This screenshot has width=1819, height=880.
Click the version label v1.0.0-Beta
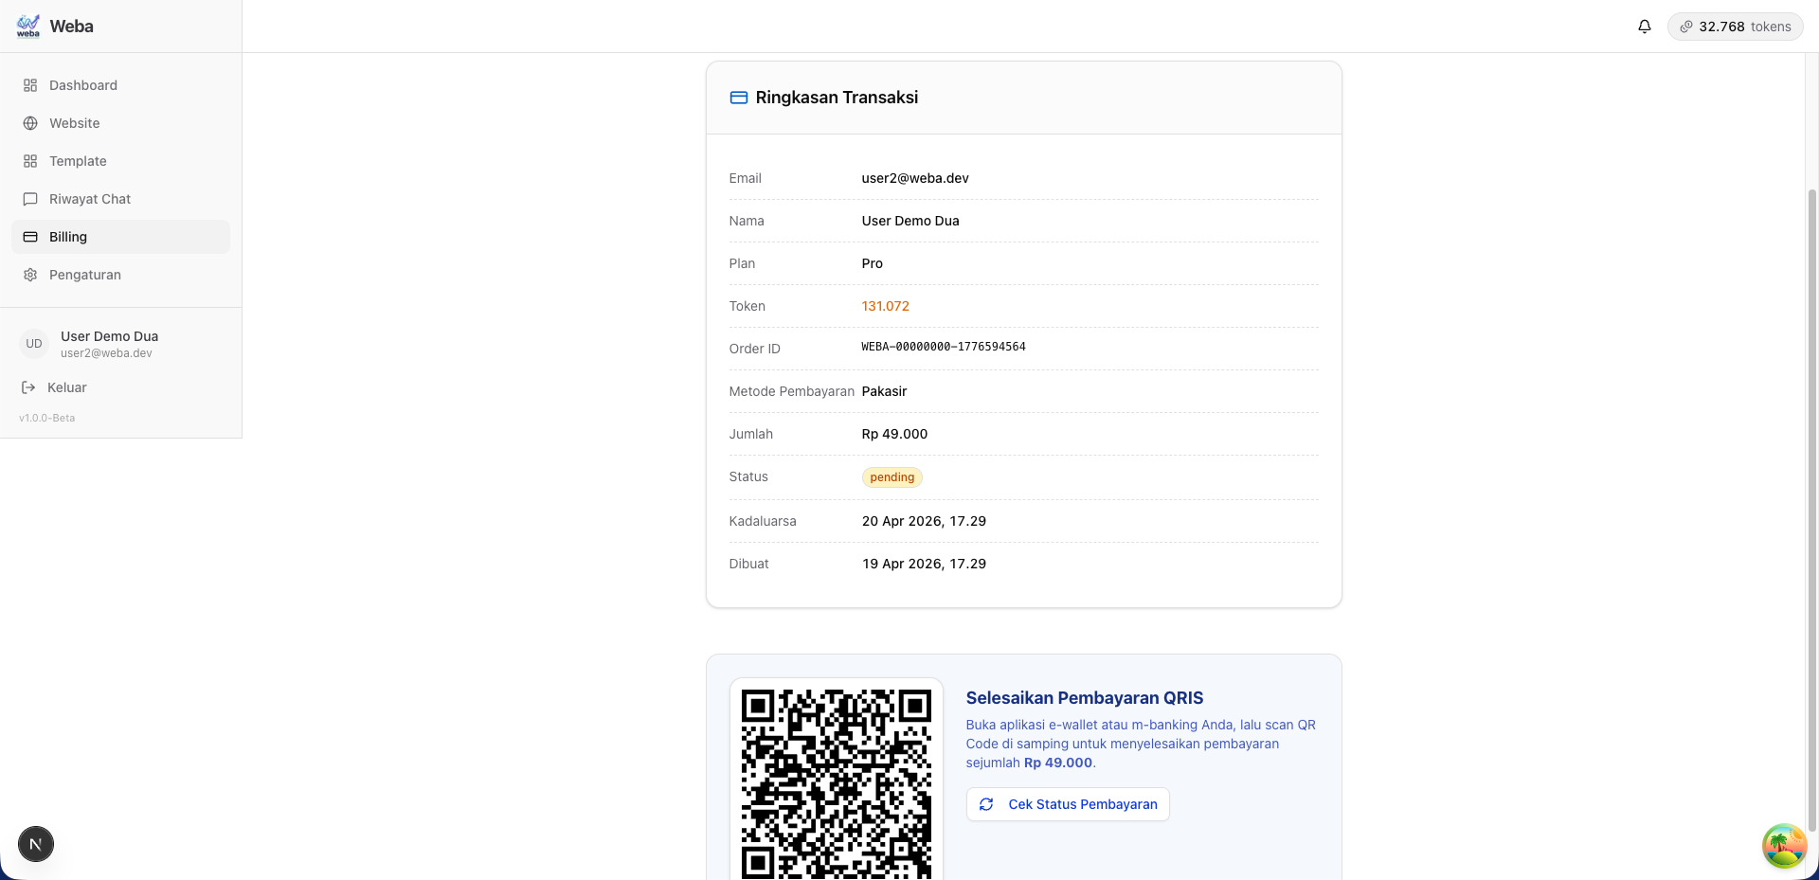[47, 418]
